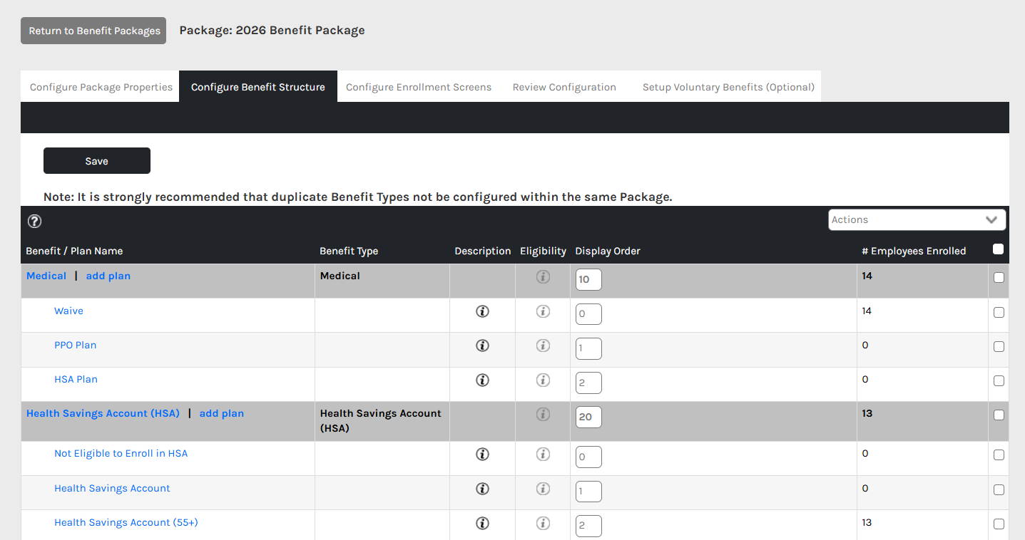Screen dimensions: 1025x540
Task: Check the Health Savings Account row checkbox
Action: (999, 490)
